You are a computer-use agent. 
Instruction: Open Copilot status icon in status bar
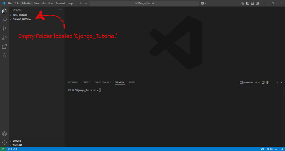point(263,149)
